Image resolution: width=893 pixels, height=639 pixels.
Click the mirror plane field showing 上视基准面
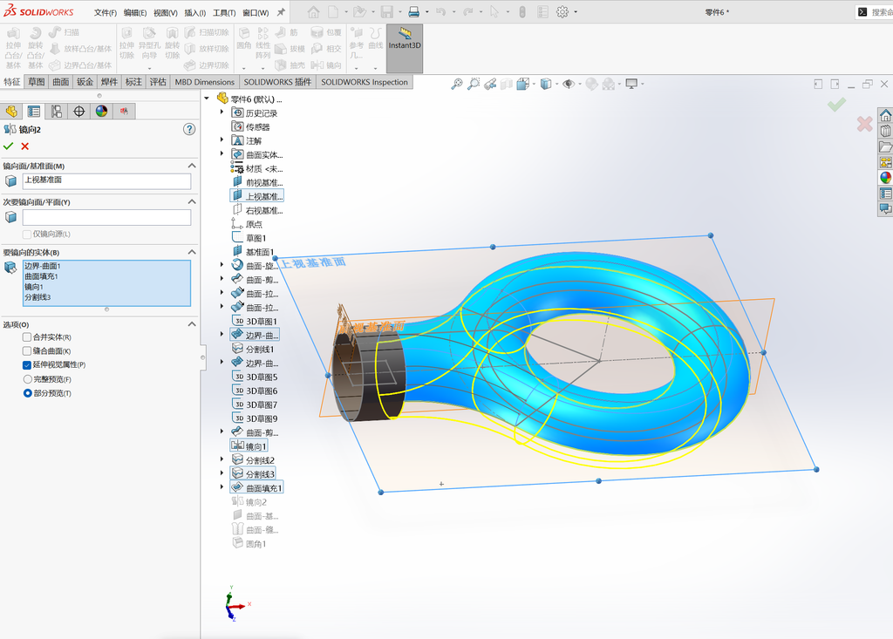106,181
